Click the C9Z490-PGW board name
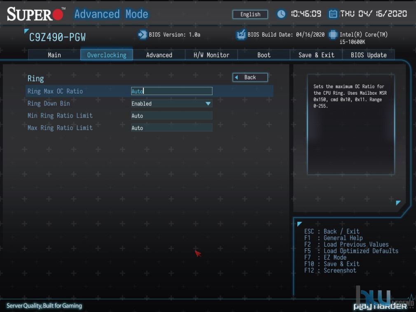Screen dimensions: 416x312 point(57,37)
